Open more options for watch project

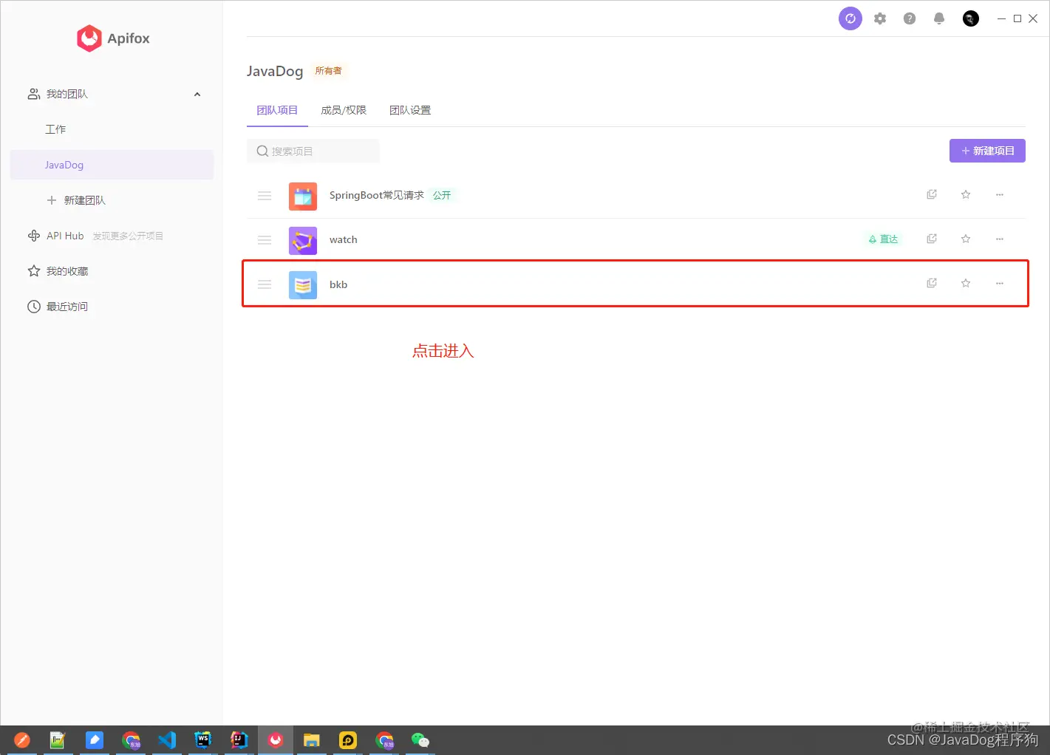click(1000, 239)
